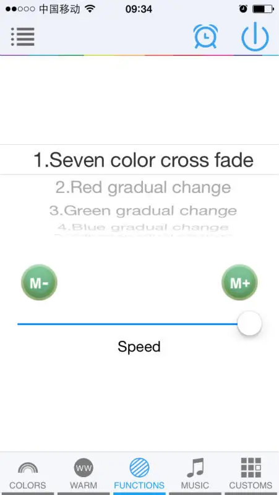Open the hamburger list menu icon
279x495 pixels.
pos(23,37)
